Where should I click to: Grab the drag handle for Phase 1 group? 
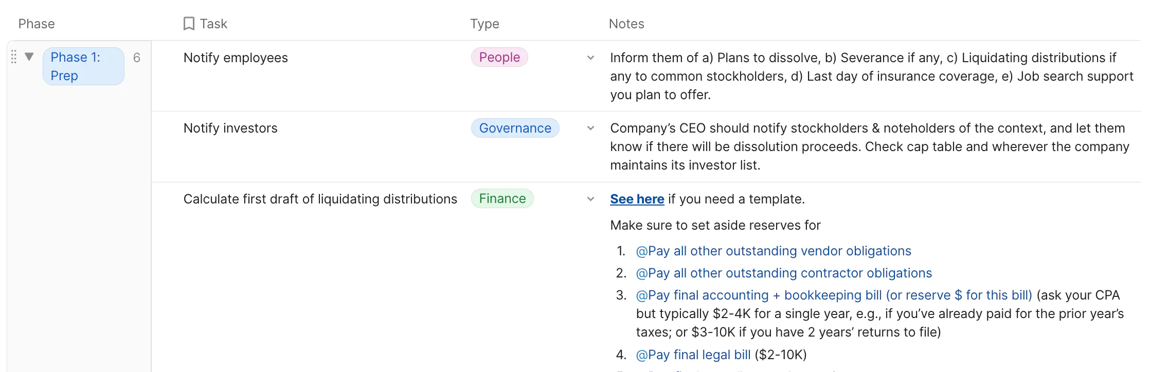point(14,57)
